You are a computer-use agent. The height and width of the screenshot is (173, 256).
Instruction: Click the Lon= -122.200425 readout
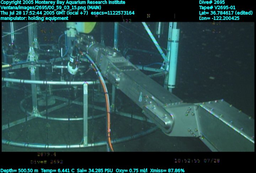click(219, 18)
